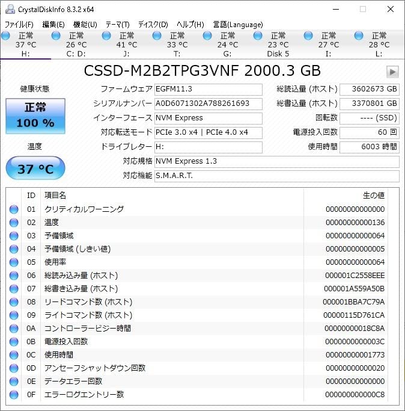Click status orb for 07 総書き込み量 (ホスト)

[14, 289]
